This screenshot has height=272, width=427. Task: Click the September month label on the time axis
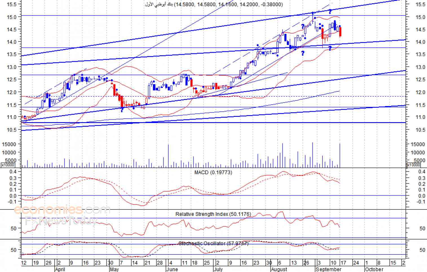pyautogui.click(x=329, y=269)
